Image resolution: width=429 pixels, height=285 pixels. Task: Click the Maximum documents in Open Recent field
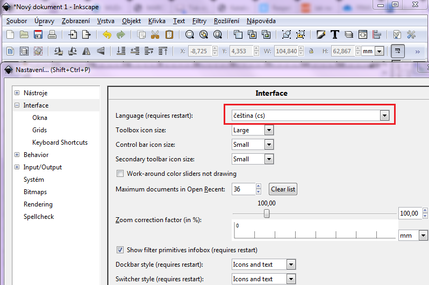242,189
